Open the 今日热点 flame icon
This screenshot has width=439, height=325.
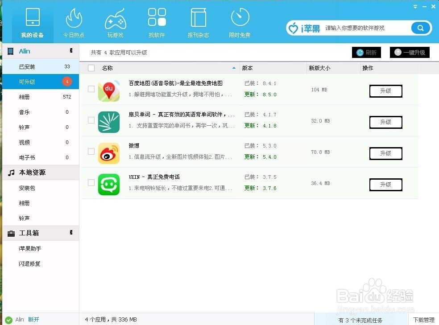point(74,18)
